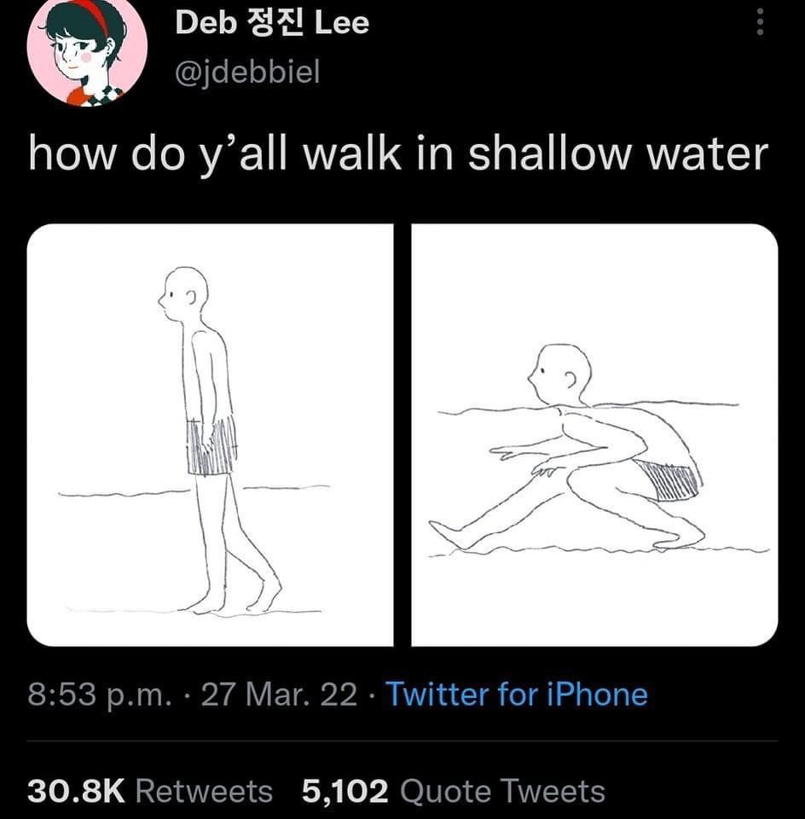Viewport: 805px width, 819px height.
Task: Open the "Deb 정진 Lee" display name
Action: coord(272,23)
